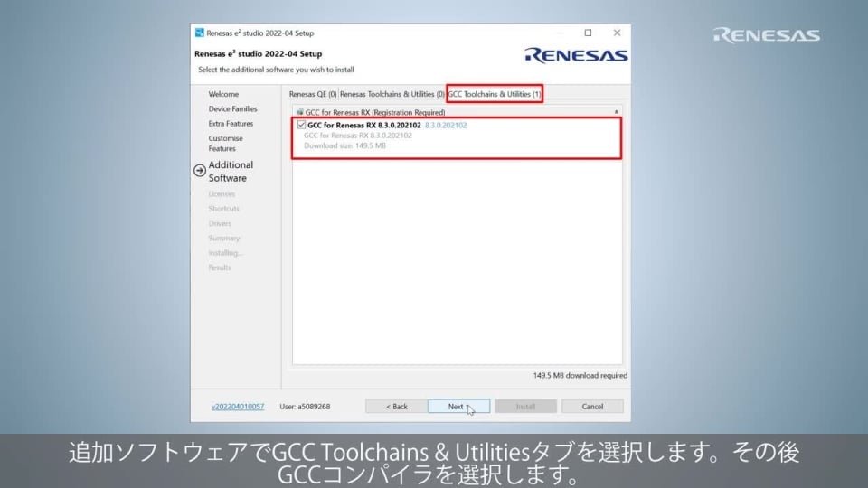Close the setup window

(x=617, y=33)
